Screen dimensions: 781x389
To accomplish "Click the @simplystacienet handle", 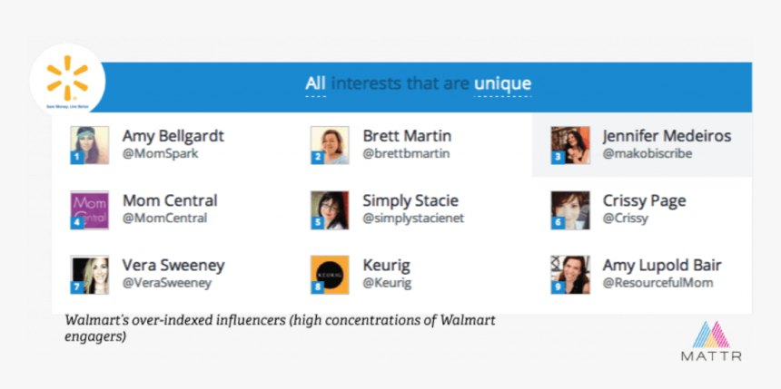I will click(413, 219).
